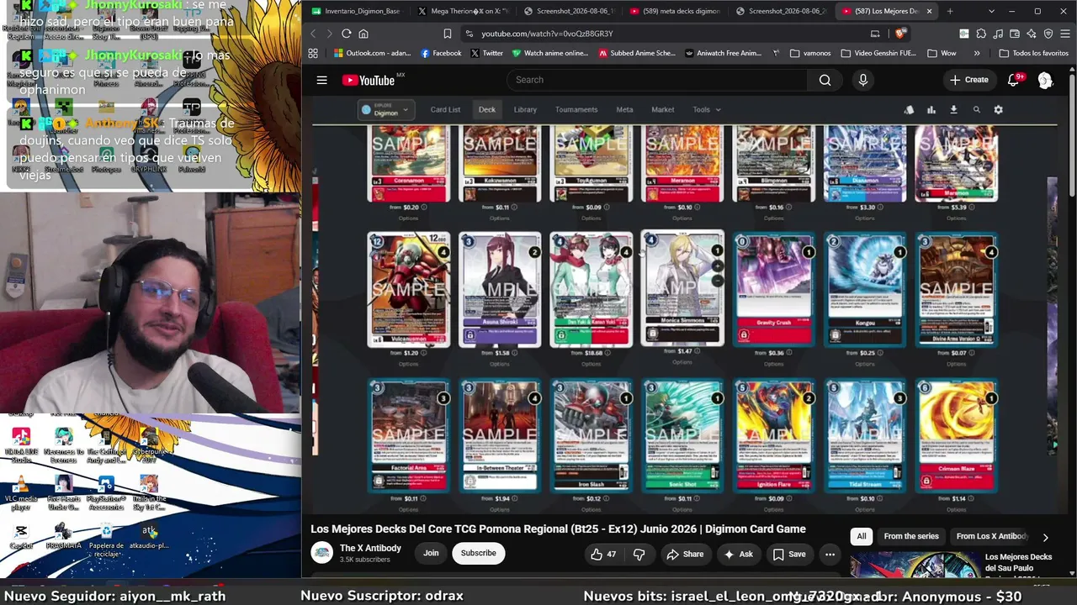Viewport: 1077px width, 605px height.
Task: Open Cyberpunk 2077 desktop shortcut
Action: click(149, 445)
